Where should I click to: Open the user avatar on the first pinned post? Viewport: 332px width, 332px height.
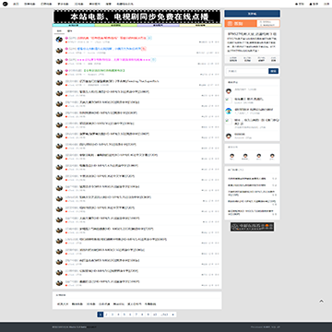tap(59, 40)
